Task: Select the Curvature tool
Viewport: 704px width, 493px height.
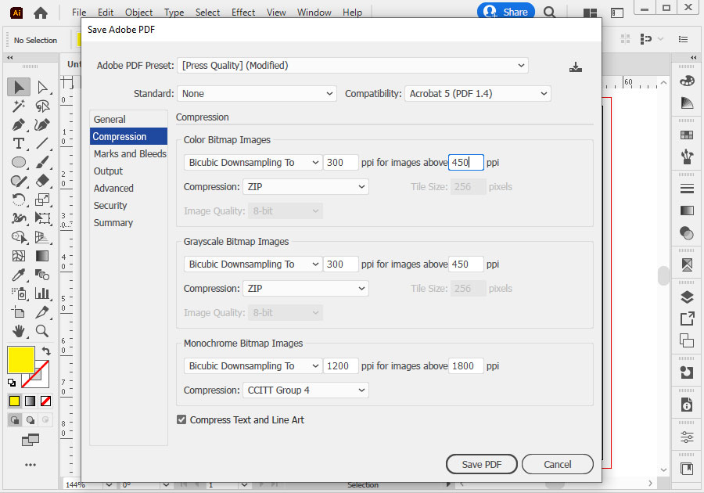Action: pyautogui.click(x=43, y=124)
